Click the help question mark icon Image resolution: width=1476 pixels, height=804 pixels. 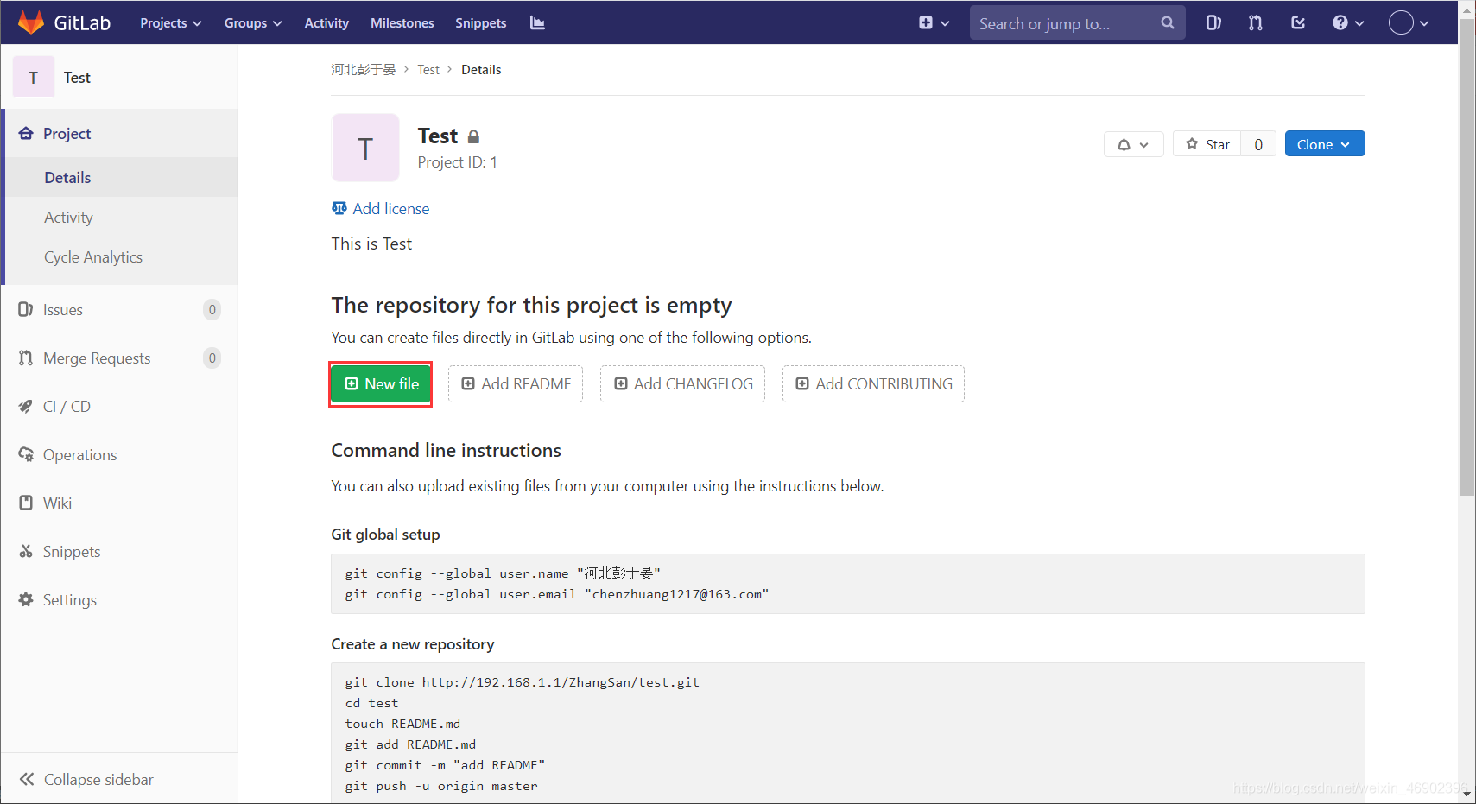tap(1340, 23)
